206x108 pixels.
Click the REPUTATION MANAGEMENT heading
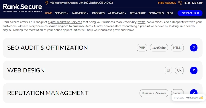(x=48, y=93)
